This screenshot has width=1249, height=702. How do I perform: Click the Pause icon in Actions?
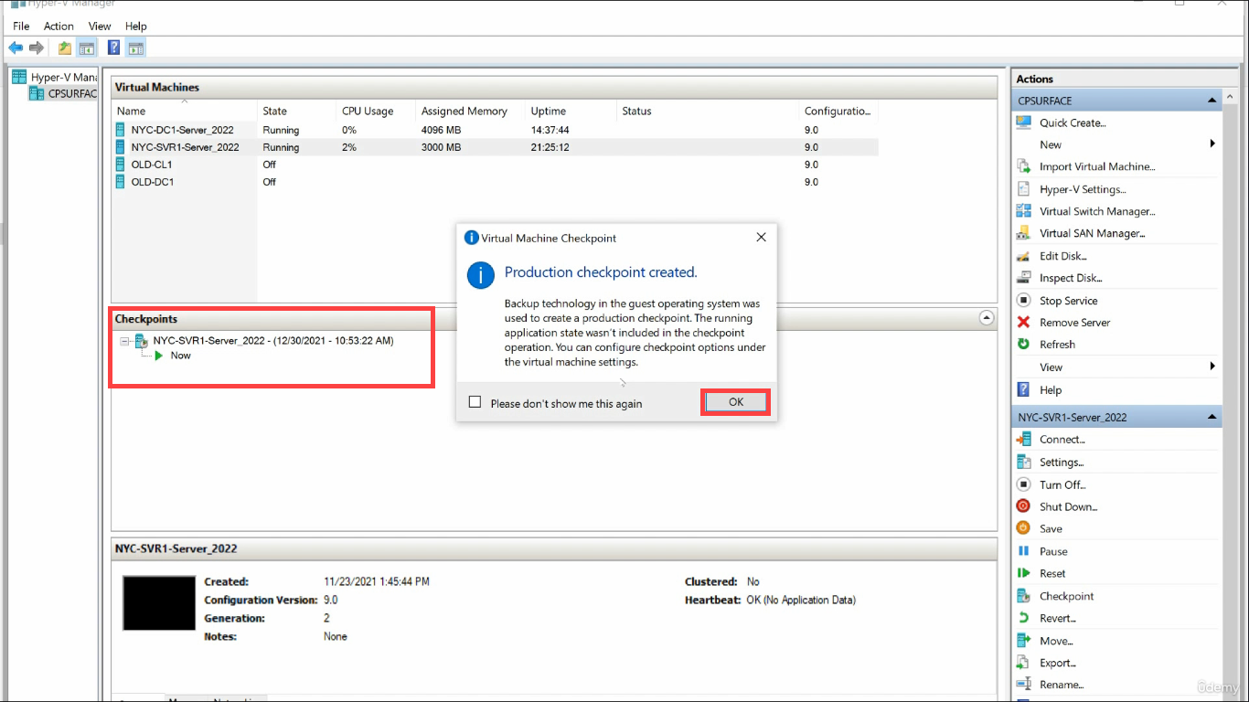point(1024,551)
